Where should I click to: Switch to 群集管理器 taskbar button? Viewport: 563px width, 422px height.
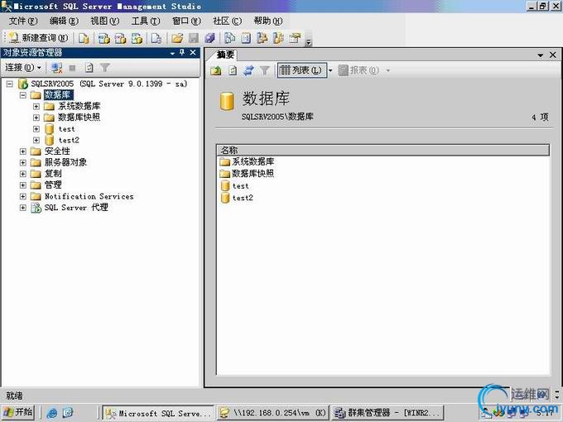387,413
